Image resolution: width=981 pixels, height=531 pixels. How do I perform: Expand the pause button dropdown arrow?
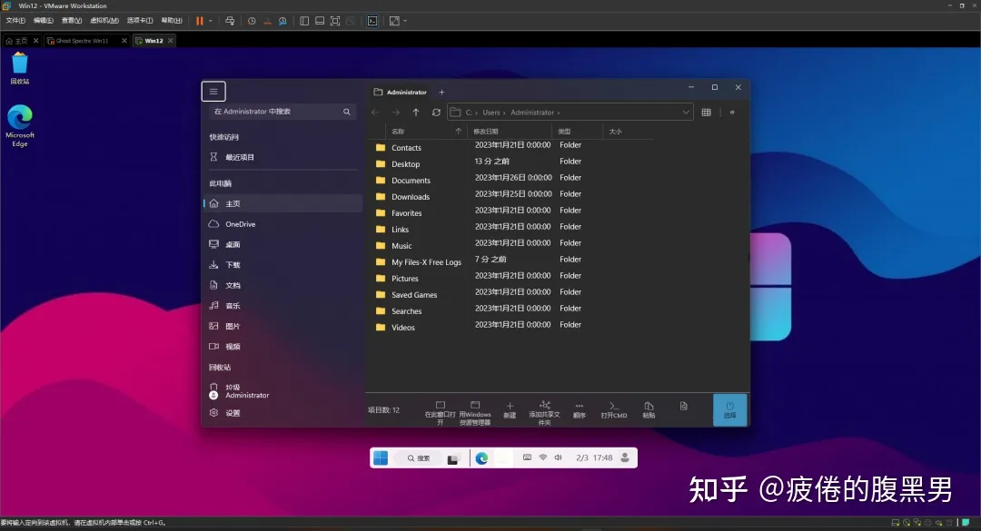click(210, 21)
